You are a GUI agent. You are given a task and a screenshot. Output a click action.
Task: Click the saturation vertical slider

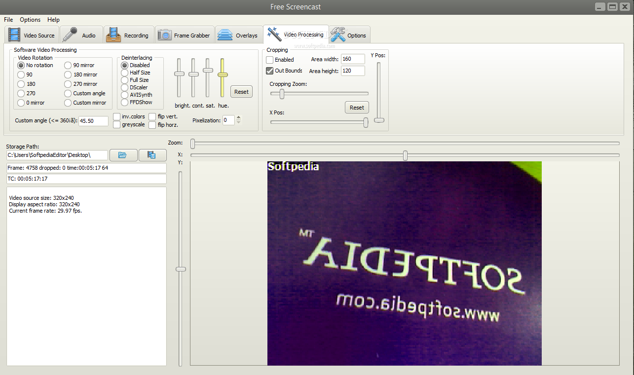[x=208, y=77]
